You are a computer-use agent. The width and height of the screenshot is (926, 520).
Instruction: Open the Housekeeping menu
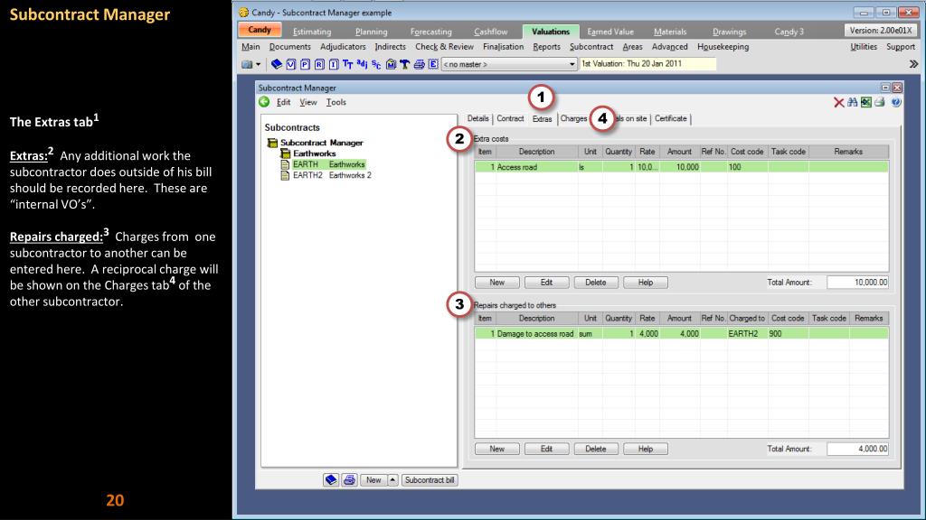[x=723, y=47]
